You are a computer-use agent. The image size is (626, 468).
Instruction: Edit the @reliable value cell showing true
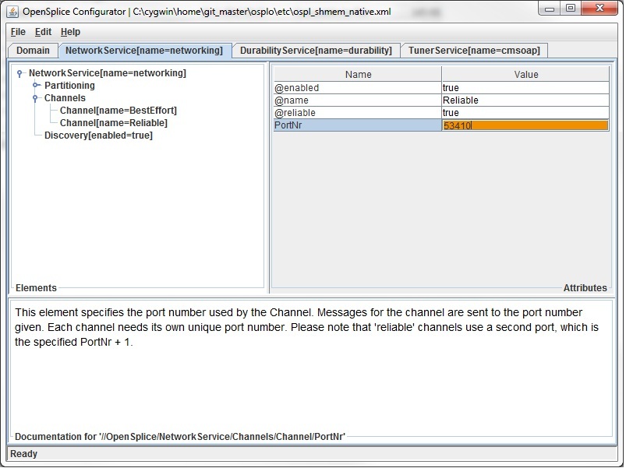[x=525, y=113]
